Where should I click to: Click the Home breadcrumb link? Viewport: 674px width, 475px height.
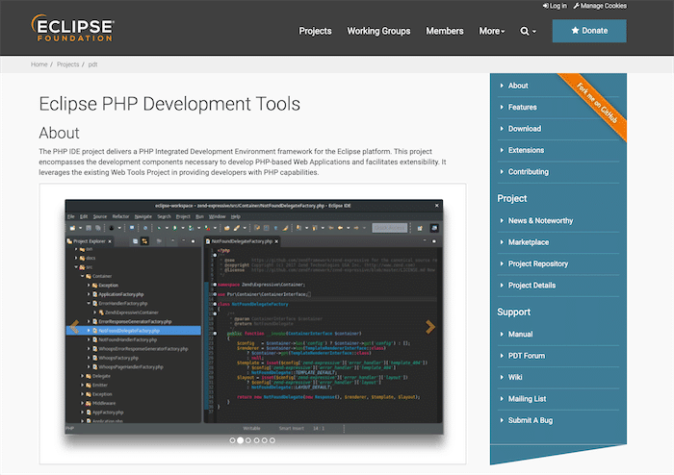point(39,64)
